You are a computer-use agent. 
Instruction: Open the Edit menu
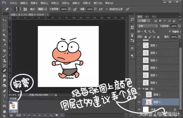tap(24, 3)
